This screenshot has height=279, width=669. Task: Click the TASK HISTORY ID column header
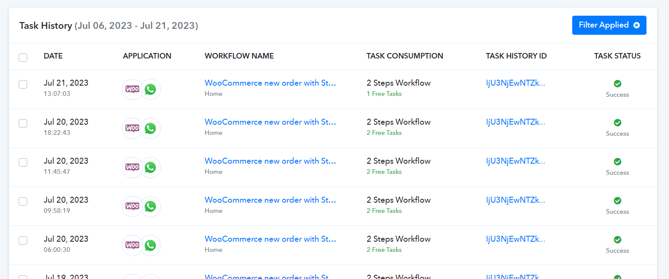pyautogui.click(x=516, y=56)
